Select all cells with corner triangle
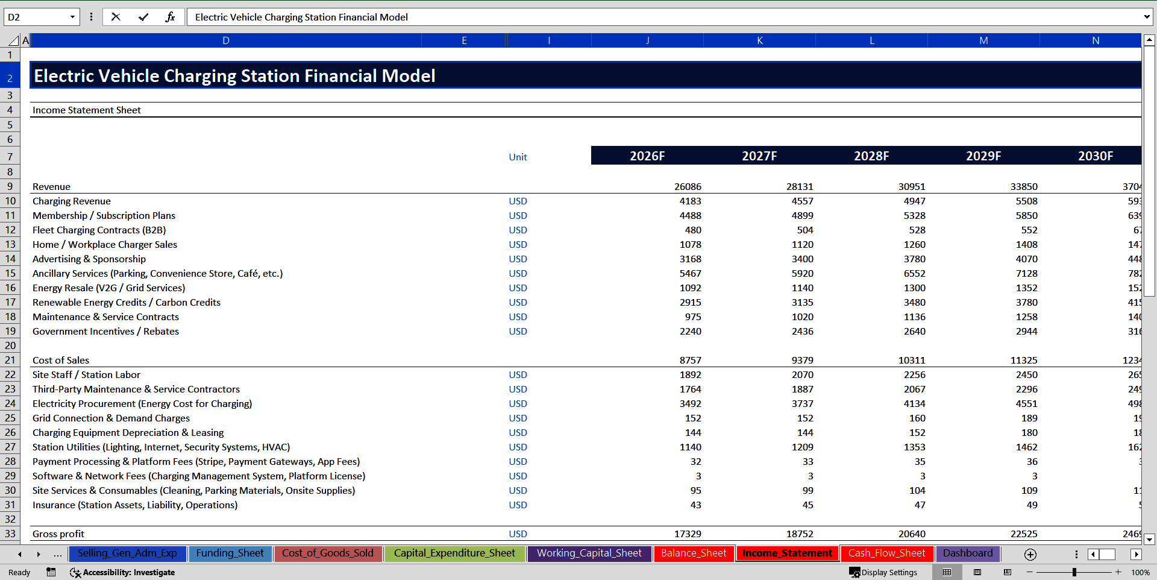The width and height of the screenshot is (1157, 580). (13, 40)
